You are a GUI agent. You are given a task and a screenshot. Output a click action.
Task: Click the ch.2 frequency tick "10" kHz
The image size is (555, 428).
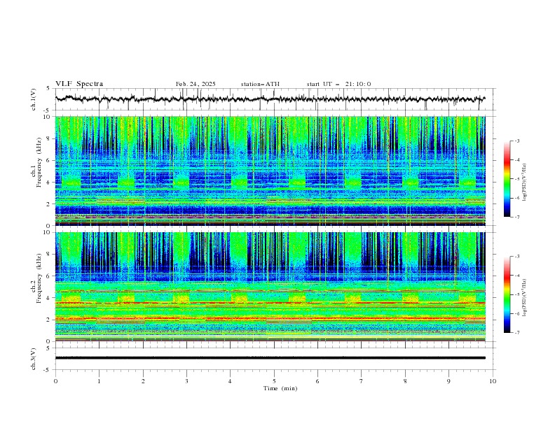(48, 232)
